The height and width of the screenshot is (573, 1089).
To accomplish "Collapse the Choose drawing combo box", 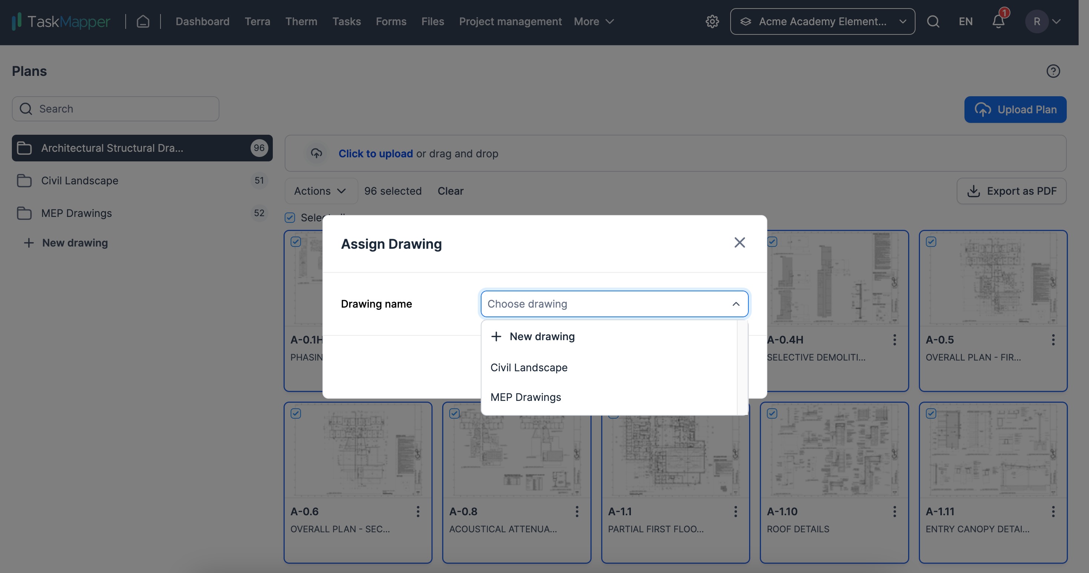I will point(736,304).
